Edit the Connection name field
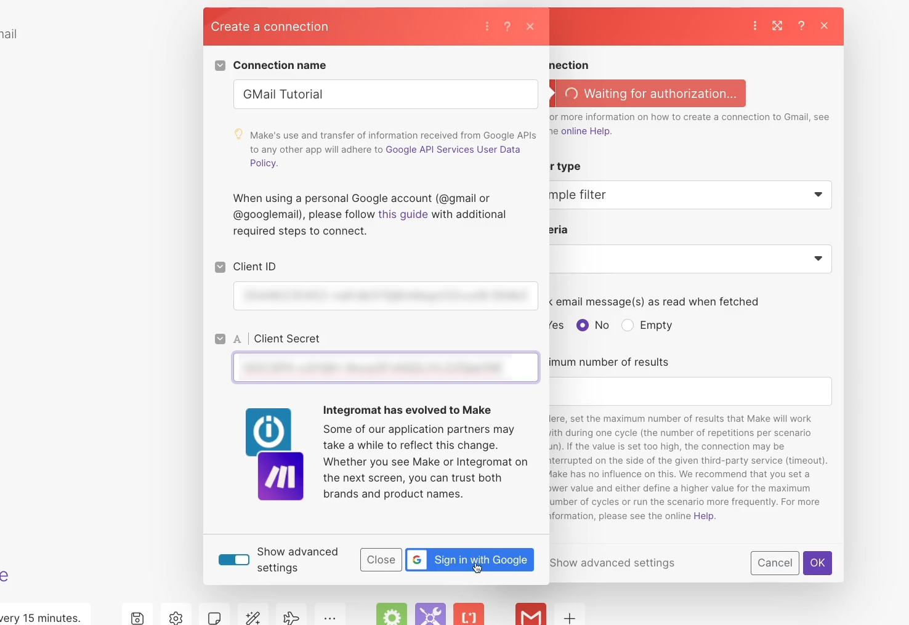Screen dimensions: 909x625 pos(386,94)
